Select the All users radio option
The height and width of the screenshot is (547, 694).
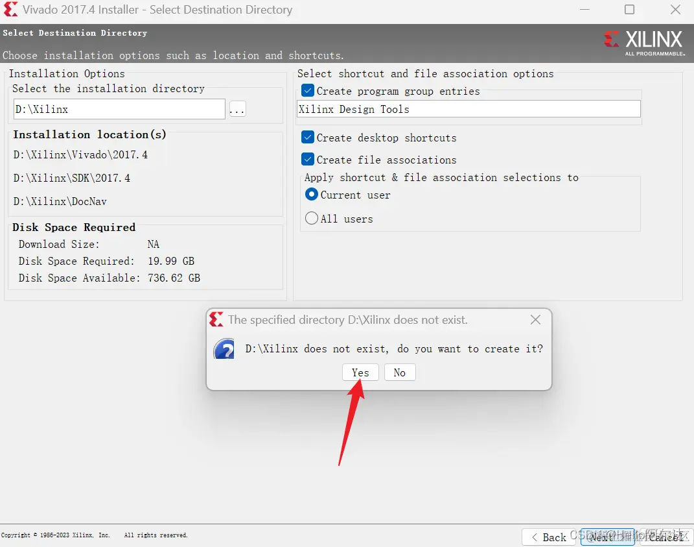[x=312, y=218]
